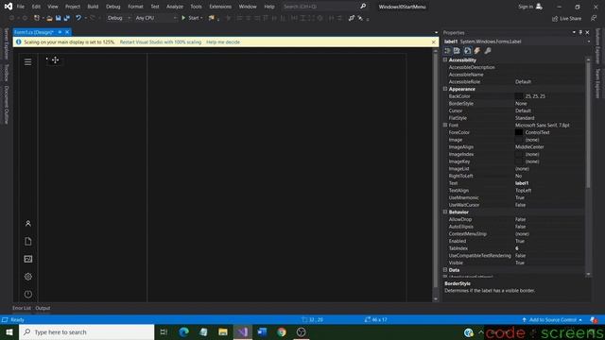Open the label1 object selector dropdown
Viewport: 605px width, 340px height.
tap(589, 42)
